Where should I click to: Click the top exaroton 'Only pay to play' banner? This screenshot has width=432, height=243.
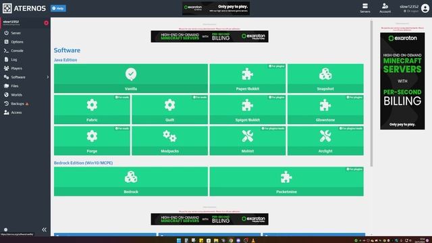pyautogui.click(x=216, y=9)
